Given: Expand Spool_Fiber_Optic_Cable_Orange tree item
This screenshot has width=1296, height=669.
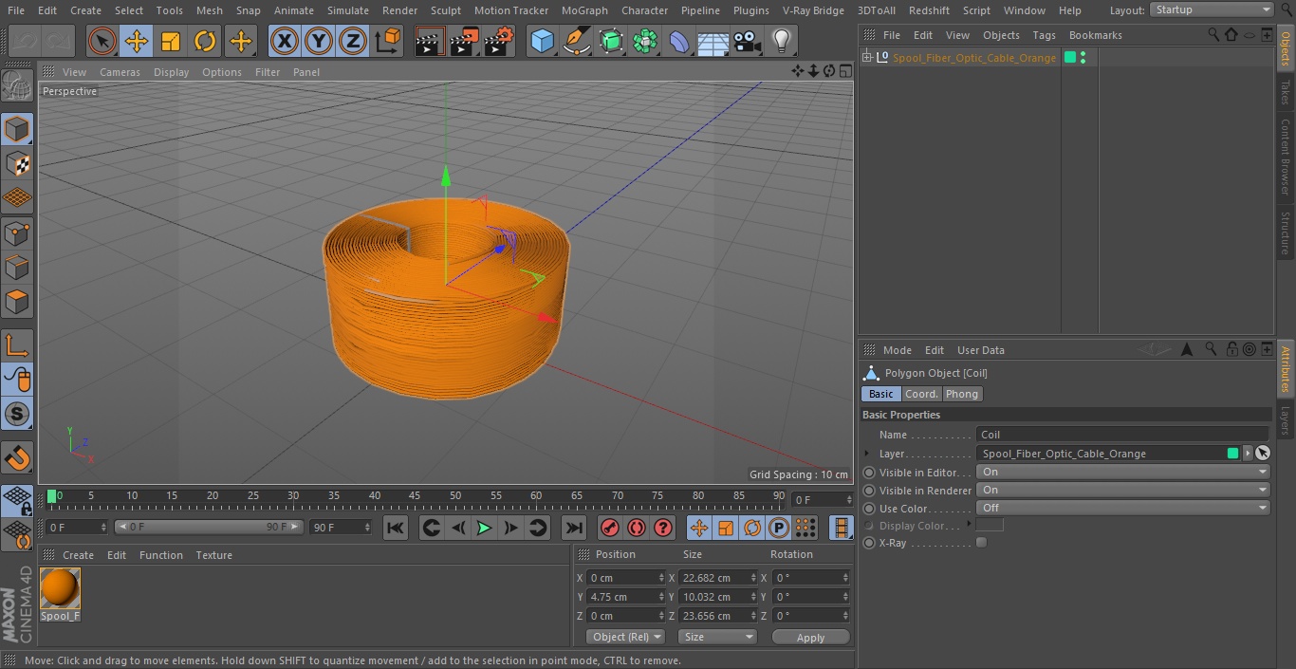Looking at the screenshot, I should [867, 58].
